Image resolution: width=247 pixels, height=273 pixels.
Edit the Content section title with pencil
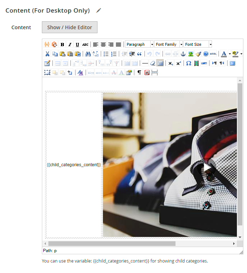coord(99,11)
